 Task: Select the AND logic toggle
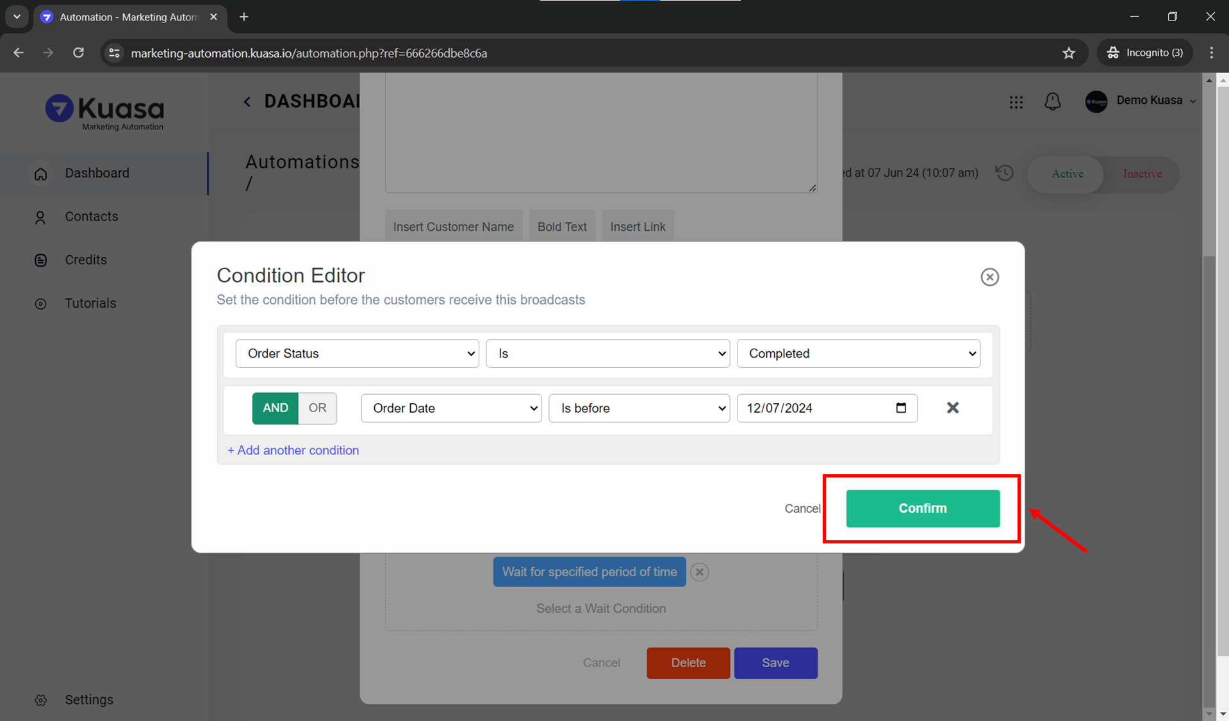275,408
